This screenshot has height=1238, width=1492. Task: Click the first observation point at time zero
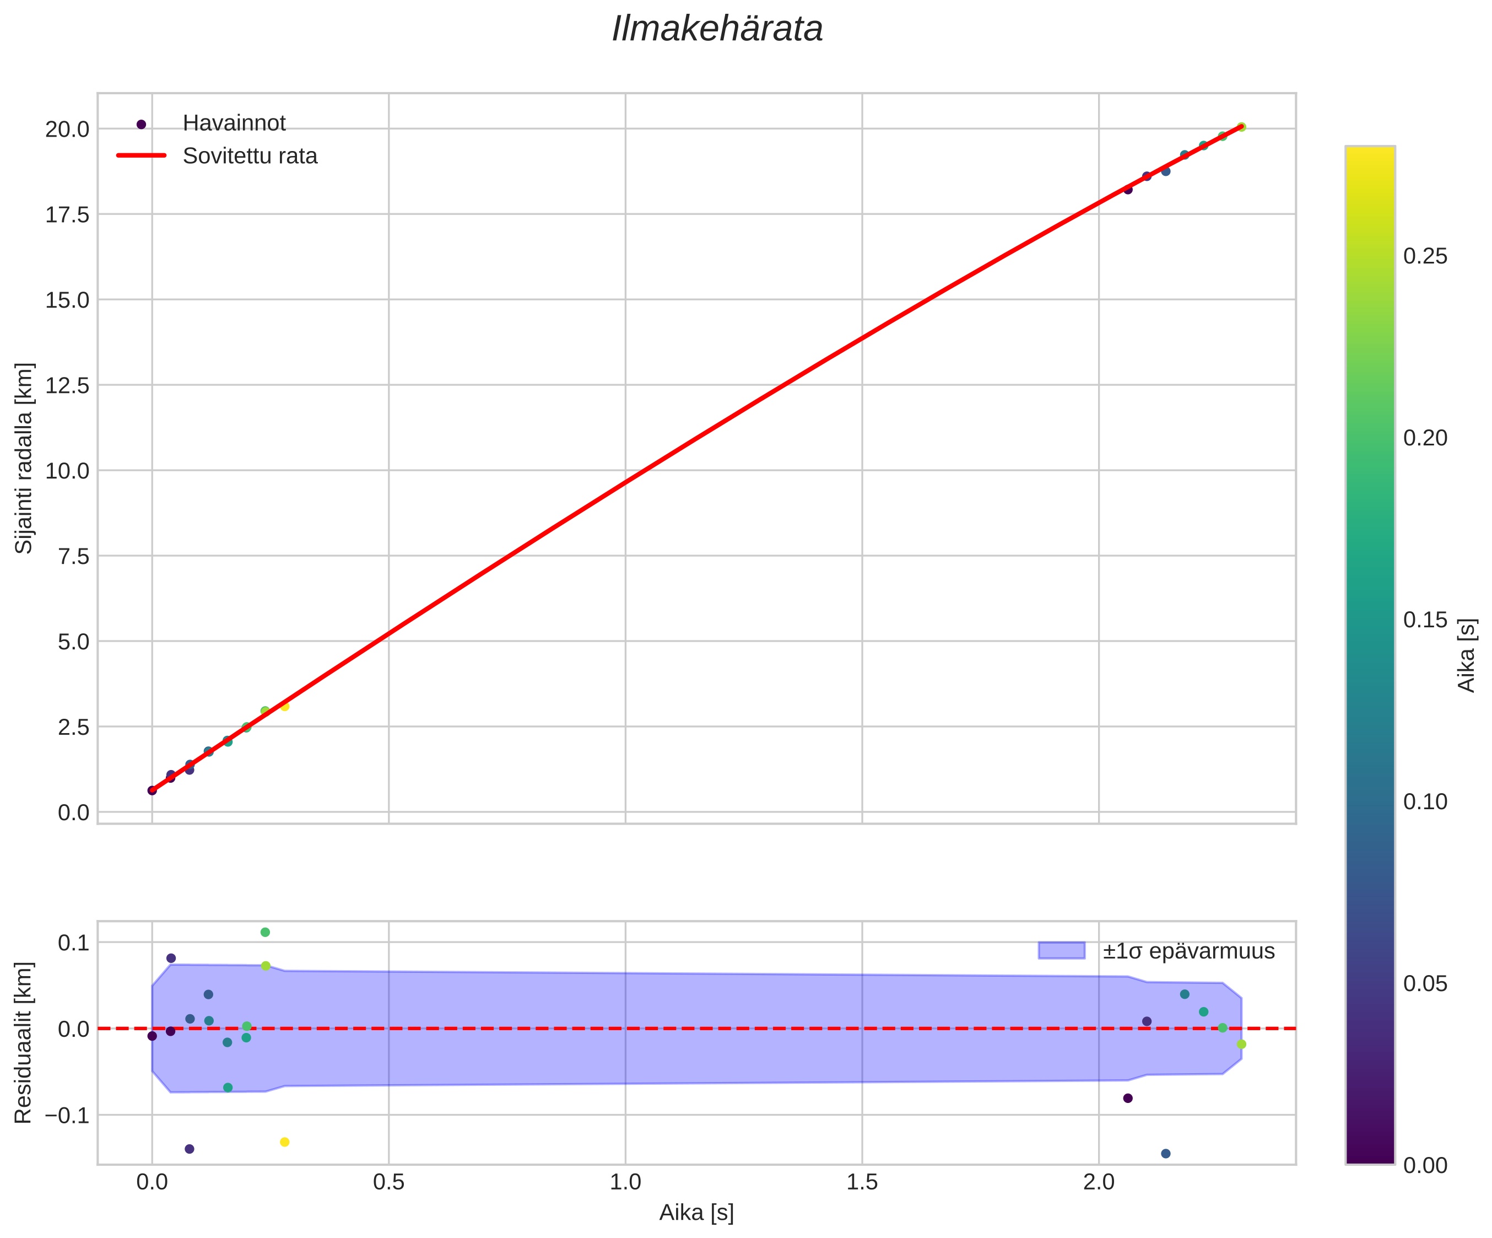click(x=152, y=790)
